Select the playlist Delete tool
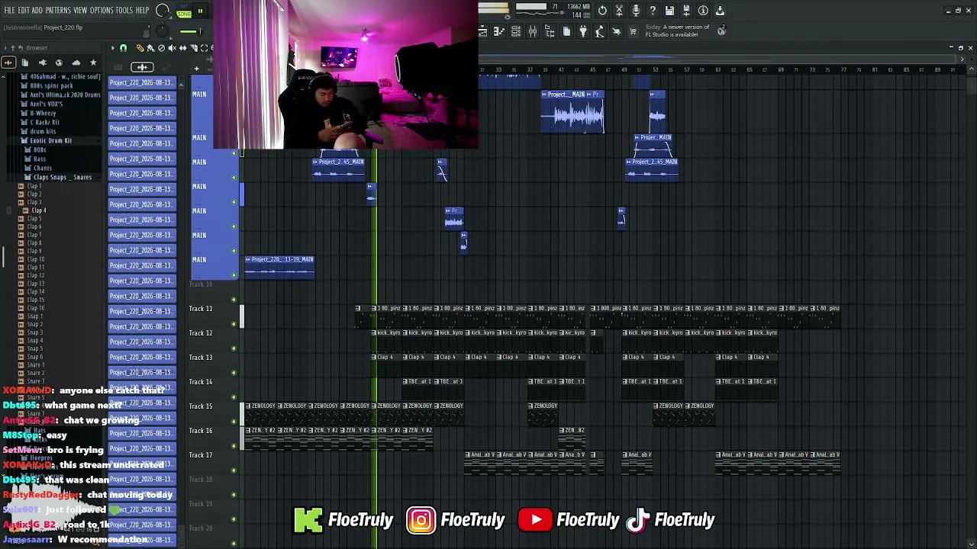This screenshot has width=977, height=549. (161, 49)
